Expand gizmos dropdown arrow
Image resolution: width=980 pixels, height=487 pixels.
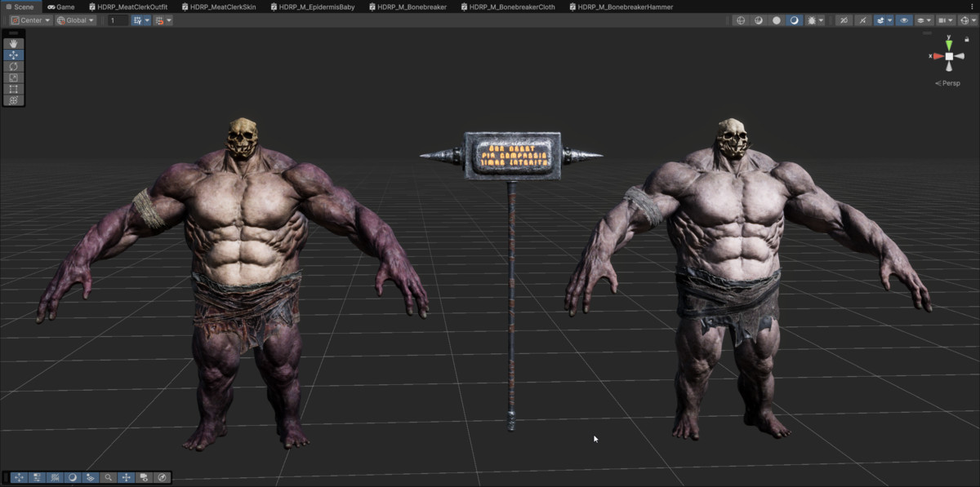tap(973, 20)
